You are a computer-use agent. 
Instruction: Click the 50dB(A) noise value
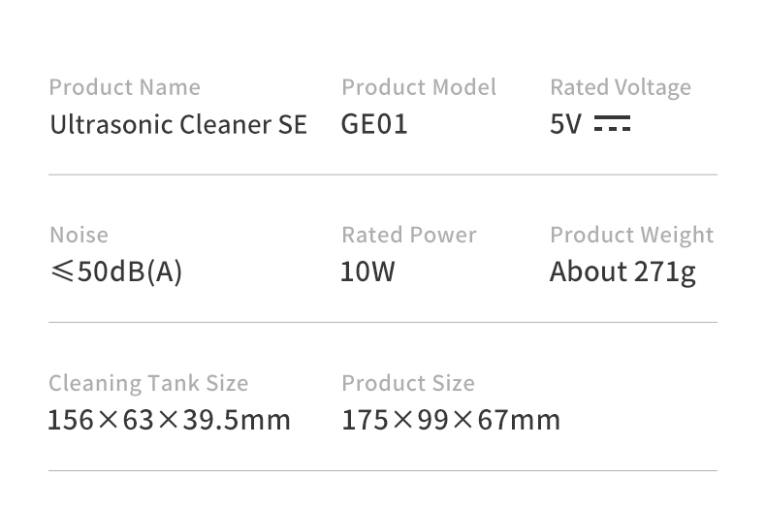pyautogui.click(x=130, y=271)
